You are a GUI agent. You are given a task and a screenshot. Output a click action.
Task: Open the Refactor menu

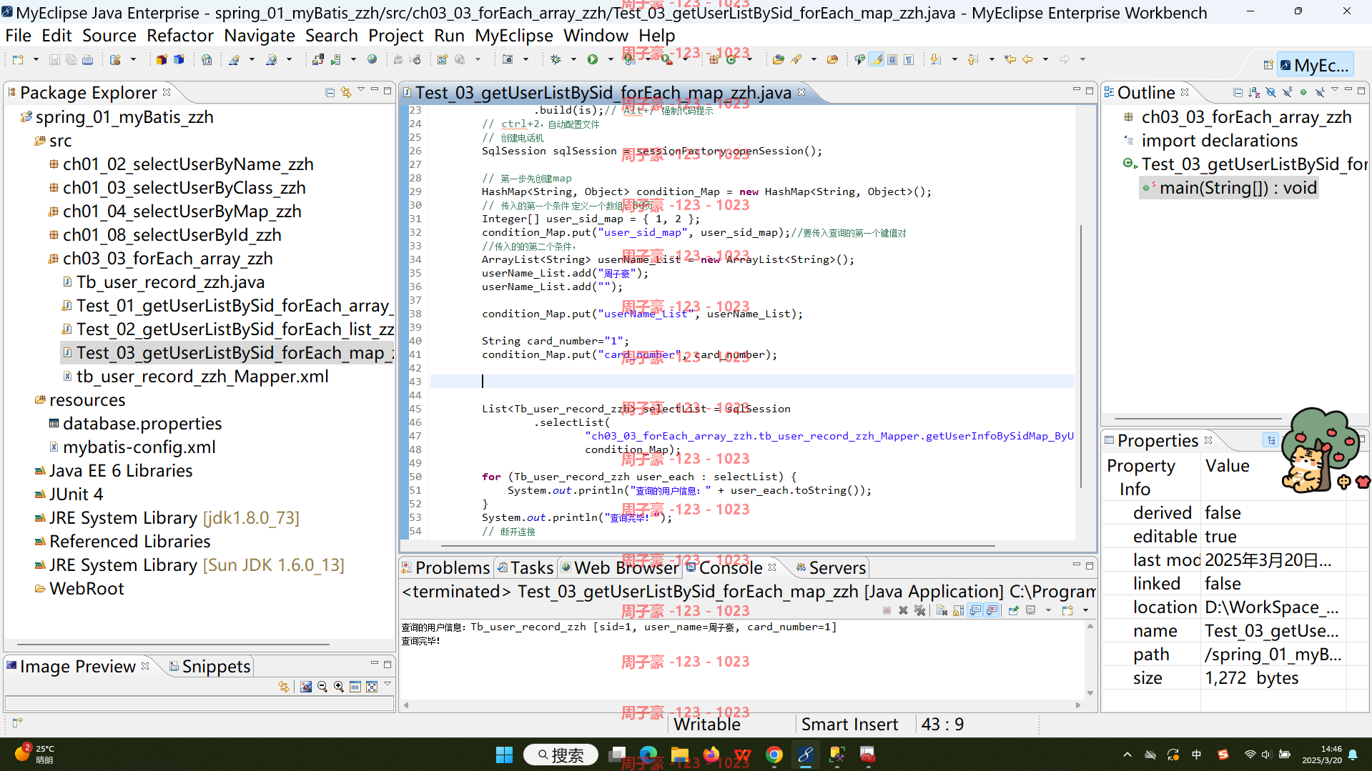click(180, 35)
